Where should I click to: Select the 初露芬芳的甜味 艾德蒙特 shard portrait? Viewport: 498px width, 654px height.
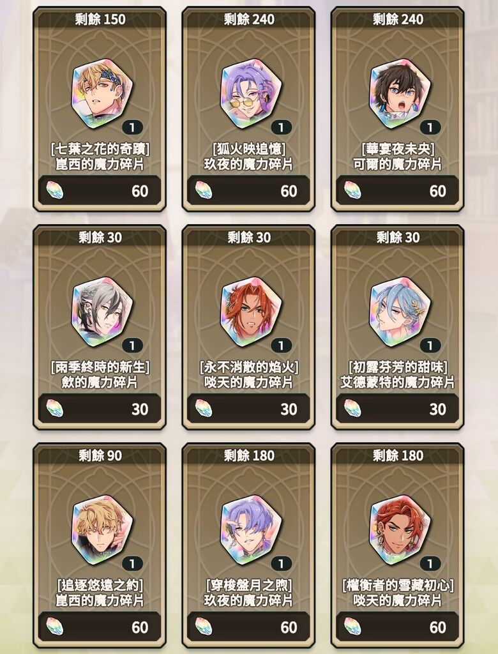click(x=400, y=312)
